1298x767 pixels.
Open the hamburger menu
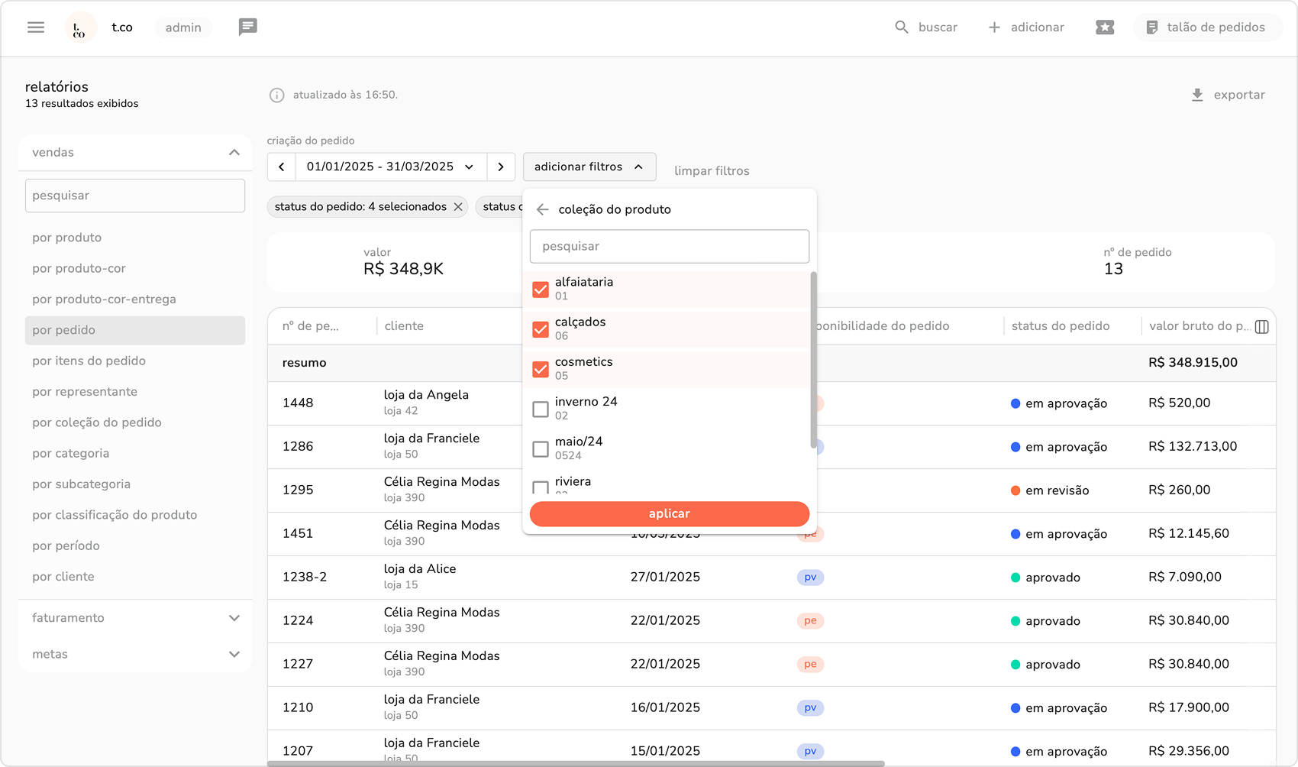[x=36, y=28]
